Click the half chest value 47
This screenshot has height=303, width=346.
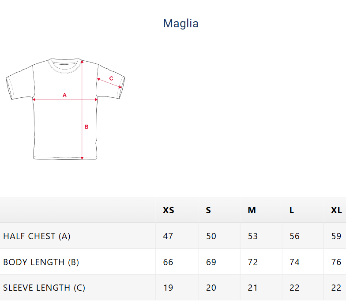tap(168, 236)
